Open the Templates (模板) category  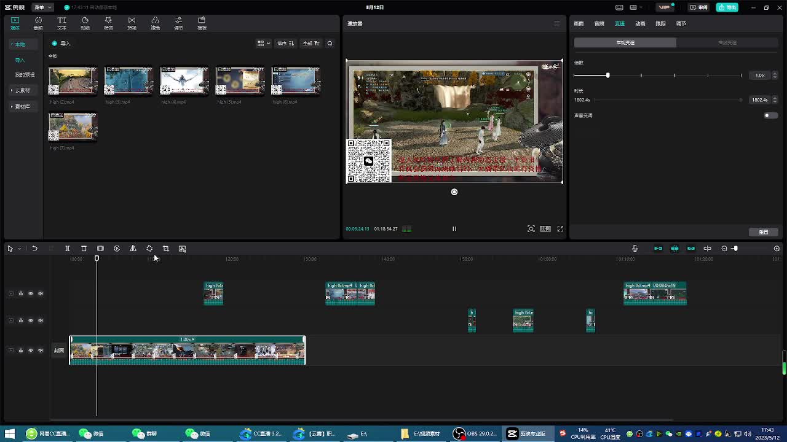point(202,23)
